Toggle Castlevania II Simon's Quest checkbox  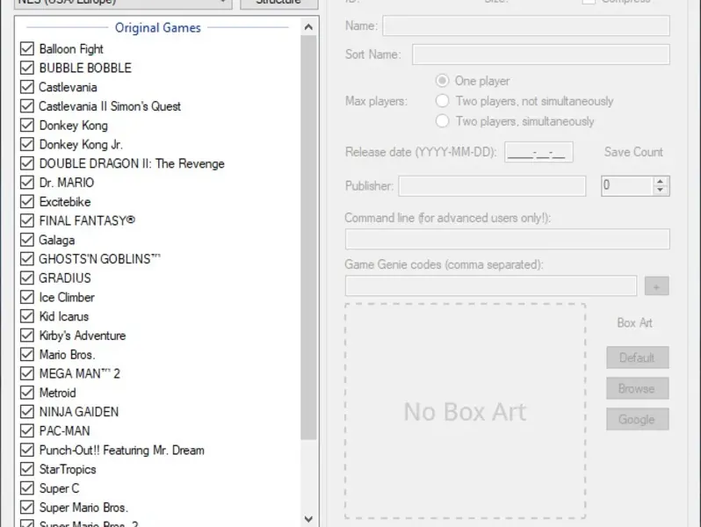(27, 106)
